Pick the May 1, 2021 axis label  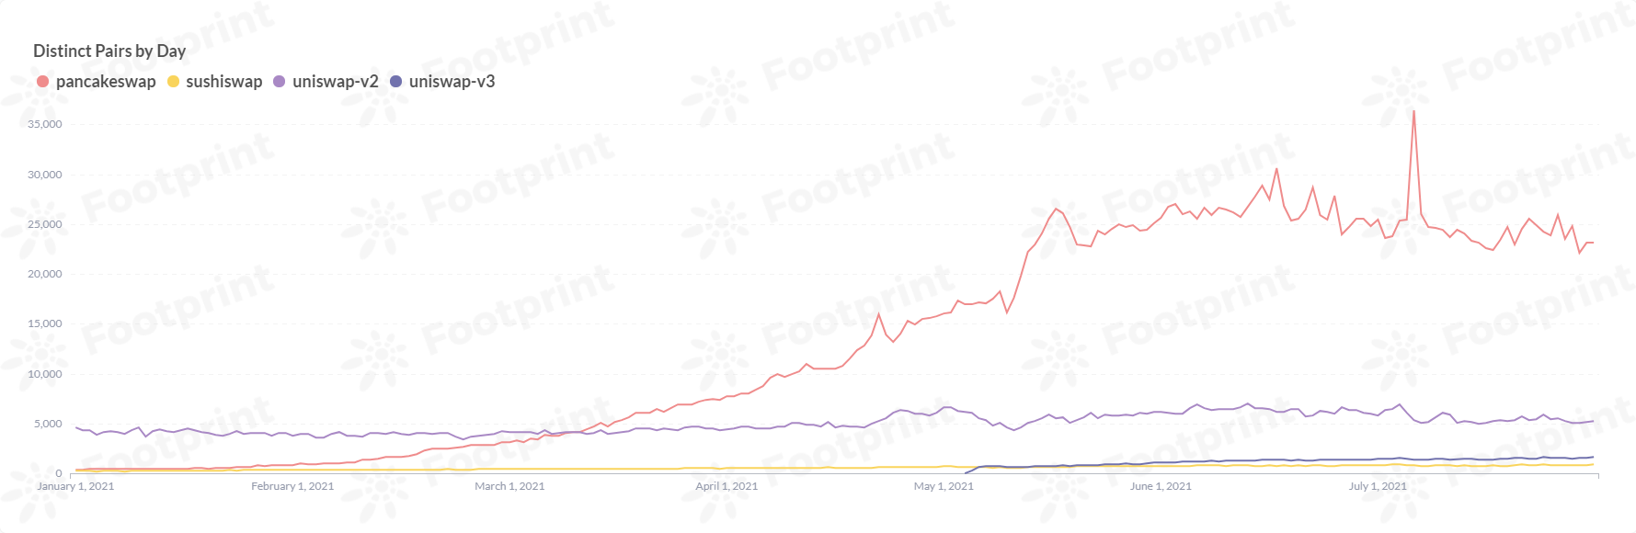(x=944, y=486)
